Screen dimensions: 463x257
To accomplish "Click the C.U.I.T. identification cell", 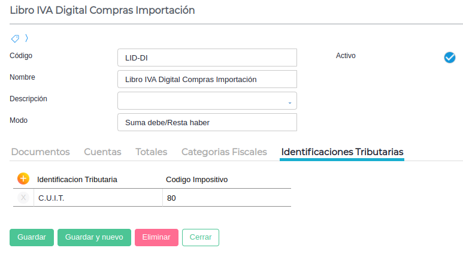I will tap(98, 198).
